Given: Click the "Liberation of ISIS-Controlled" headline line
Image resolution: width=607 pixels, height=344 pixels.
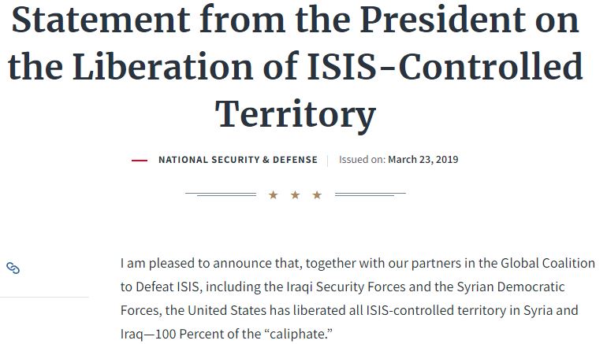Looking at the screenshot, I should [296, 68].
